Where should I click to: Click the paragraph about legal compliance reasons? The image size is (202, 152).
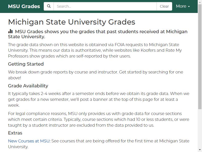(98, 119)
